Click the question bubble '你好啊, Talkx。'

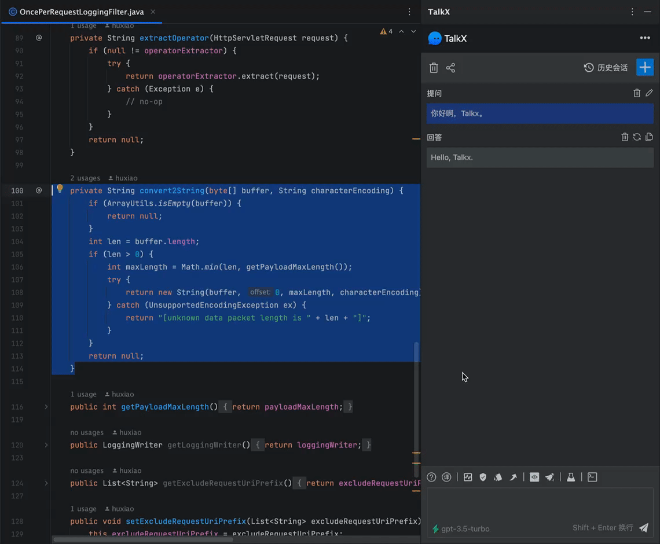(x=540, y=113)
